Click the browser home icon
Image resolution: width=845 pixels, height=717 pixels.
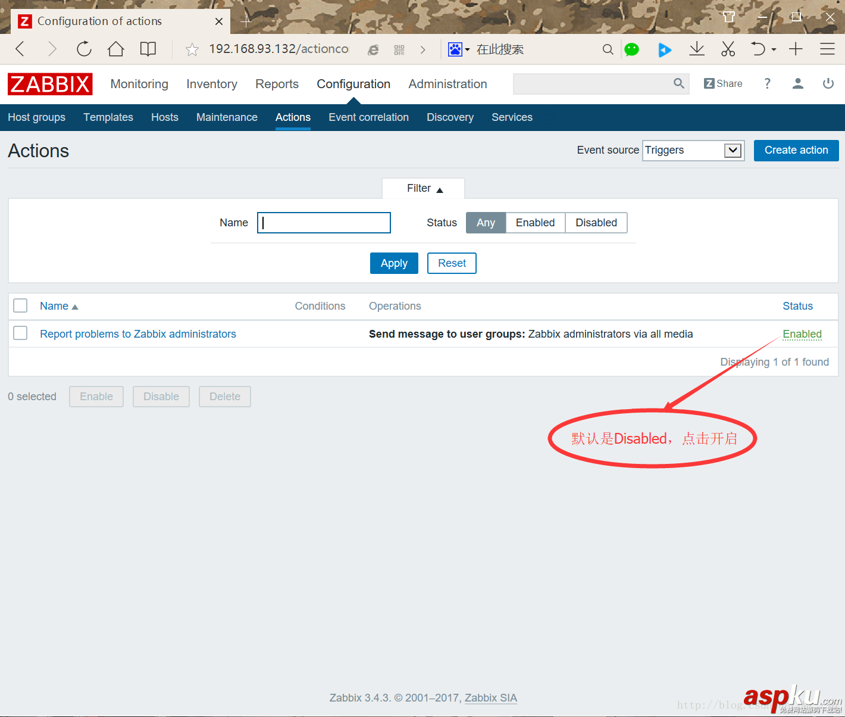[115, 49]
